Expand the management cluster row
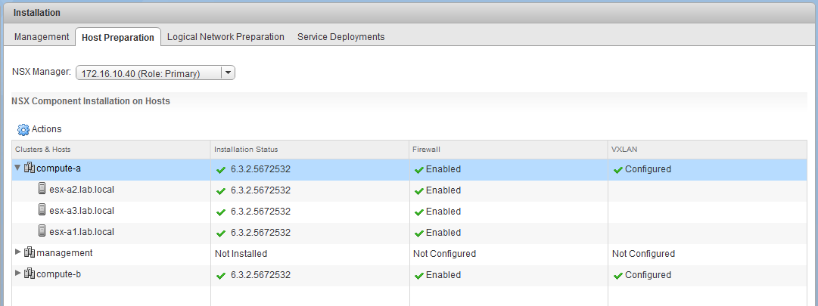Screen dimensions: 818x306 18,253
